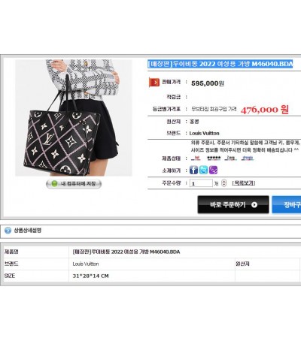Open the 목록보기 list link
Image resolution: width=301 pixels, height=338 pixels.
point(244,183)
